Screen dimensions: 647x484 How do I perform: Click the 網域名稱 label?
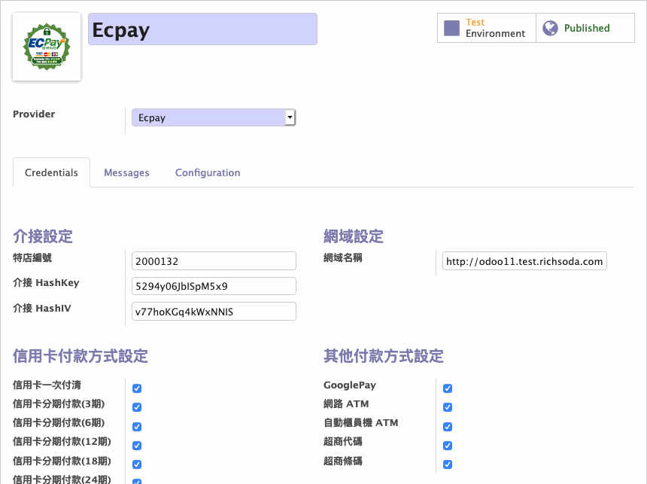click(x=343, y=257)
